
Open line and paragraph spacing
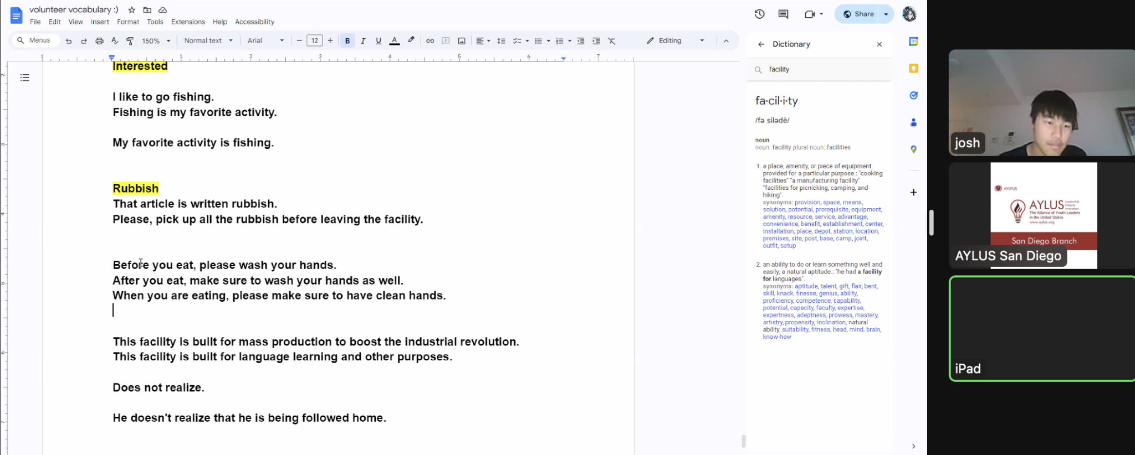501,41
